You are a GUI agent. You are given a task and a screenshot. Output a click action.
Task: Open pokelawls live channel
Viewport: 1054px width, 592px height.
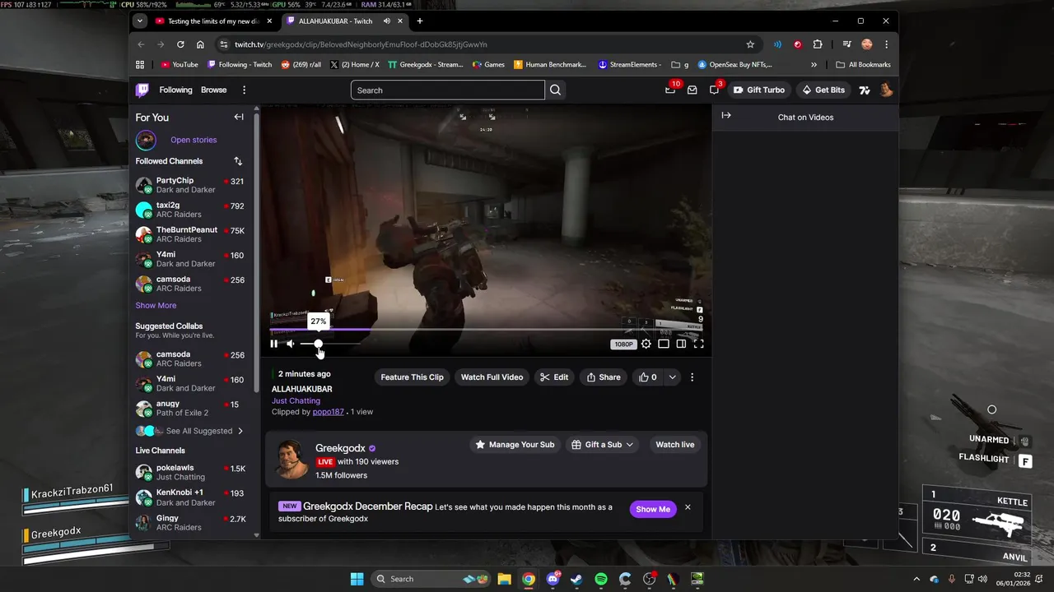coord(189,472)
